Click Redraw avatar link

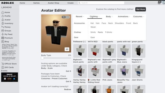click(x=68, y=89)
